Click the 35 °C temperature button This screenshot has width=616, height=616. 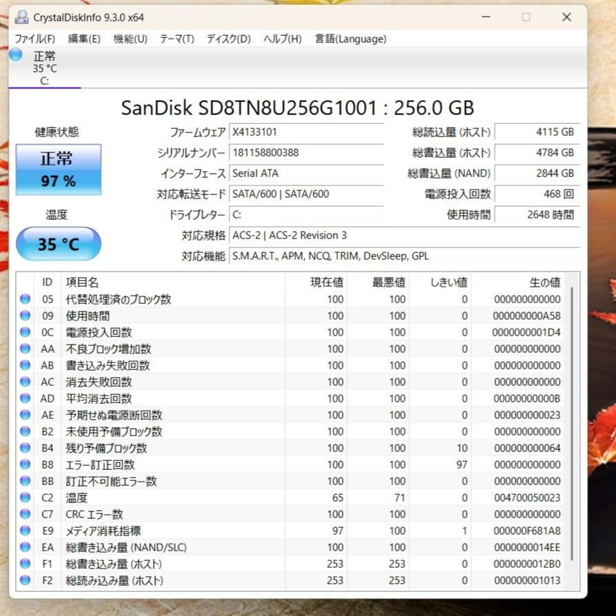[x=58, y=244]
